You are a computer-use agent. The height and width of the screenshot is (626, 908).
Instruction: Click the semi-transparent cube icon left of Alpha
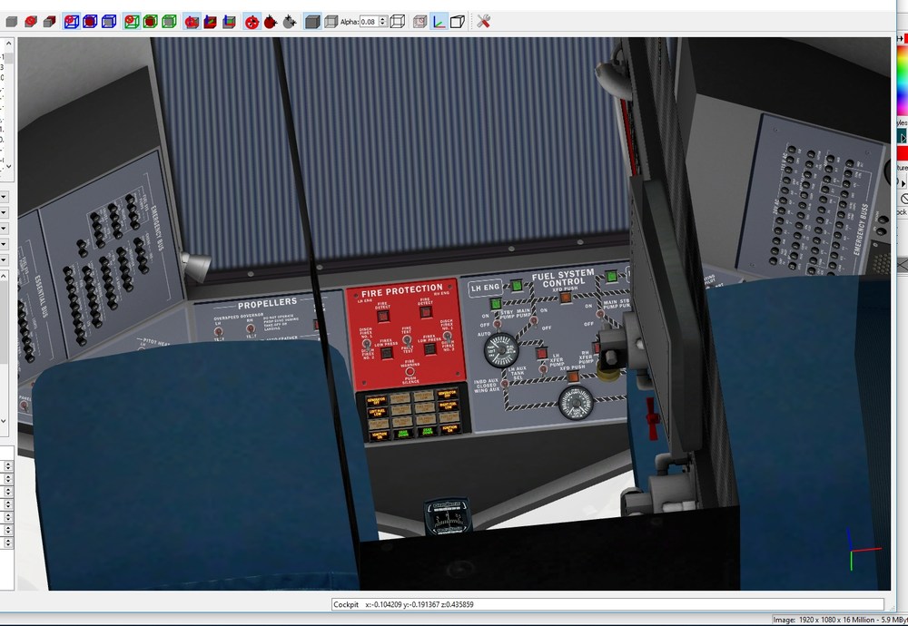pyautogui.click(x=331, y=22)
